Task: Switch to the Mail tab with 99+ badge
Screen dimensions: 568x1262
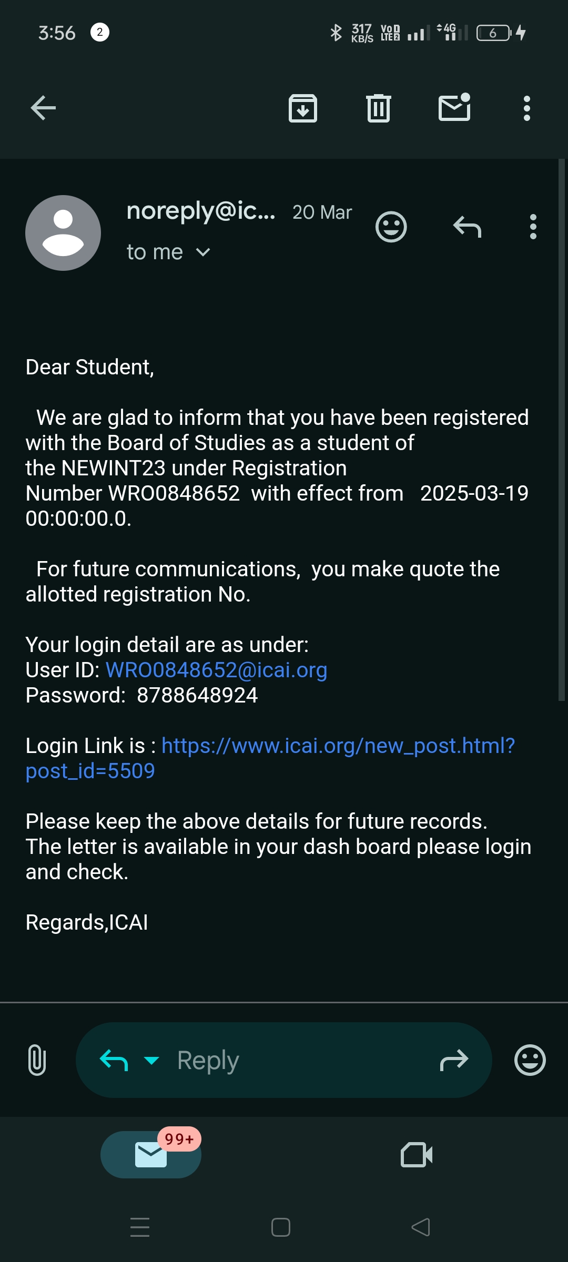Action: pos(151,1155)
